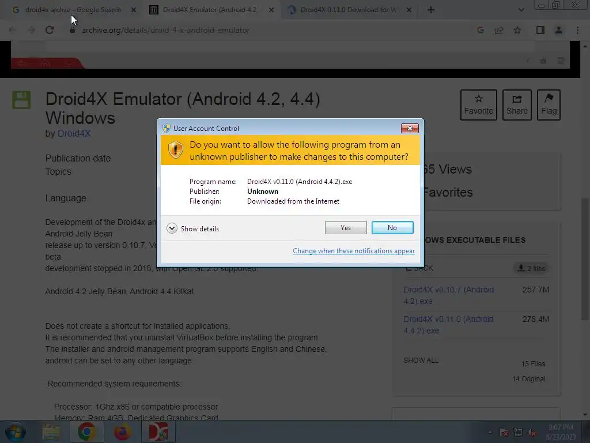Bookmark this page with star icon

point(517,30)
